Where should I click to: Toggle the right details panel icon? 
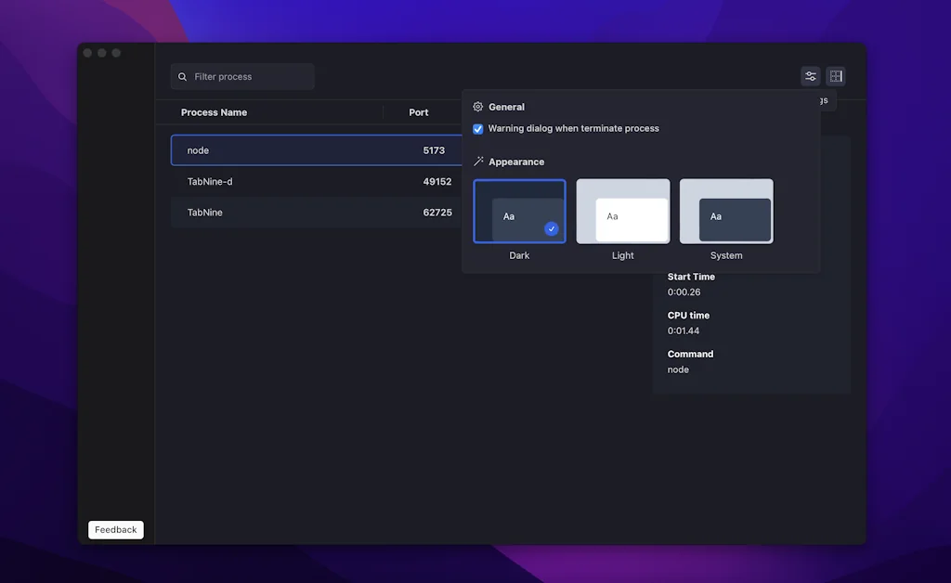point(835,76)
